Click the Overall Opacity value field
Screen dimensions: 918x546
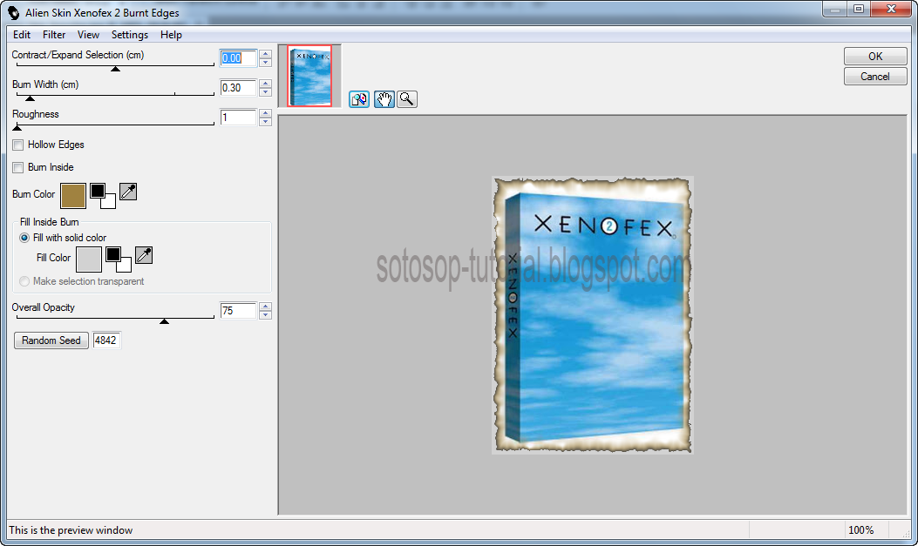[238, 310]
